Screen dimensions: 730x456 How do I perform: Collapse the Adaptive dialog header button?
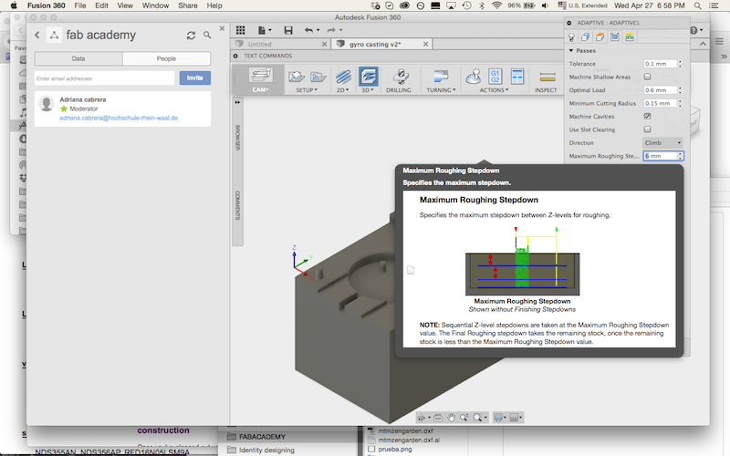pyautogui.click(x=568, y=22)
